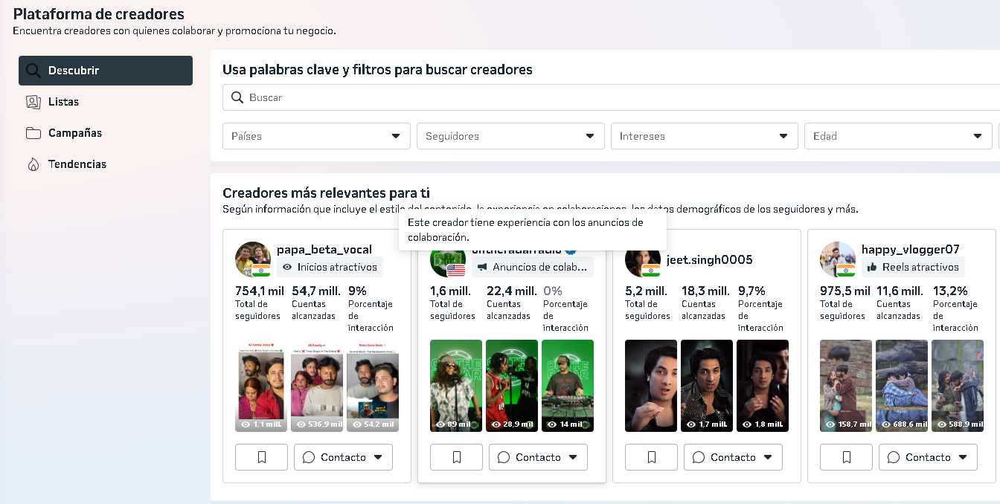
Task: Open the Países filter dropdown
Action: coord(316,136)
